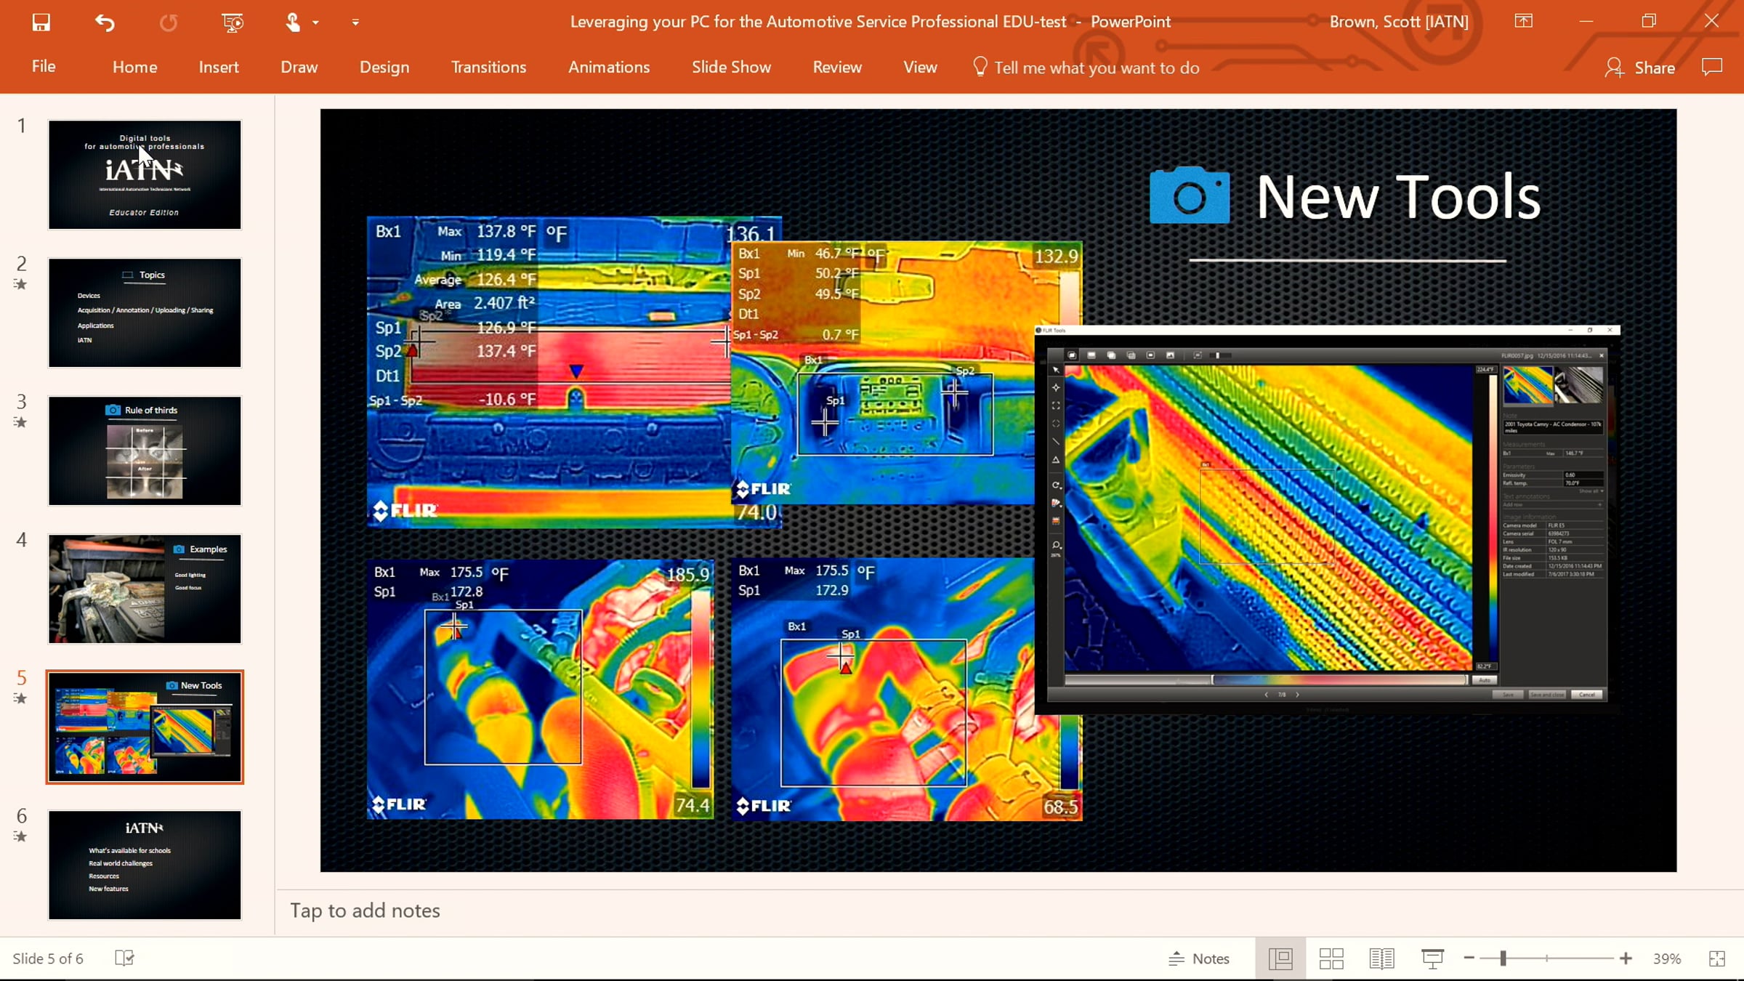Toggle the Notes pane button
Viewport: 1744px width, 981px height.
(1199, 958)
